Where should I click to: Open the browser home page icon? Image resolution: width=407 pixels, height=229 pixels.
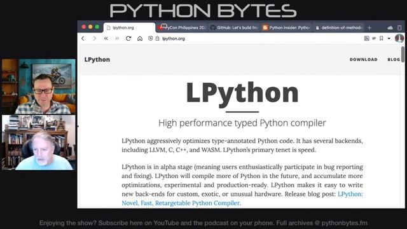click(140, 38)
